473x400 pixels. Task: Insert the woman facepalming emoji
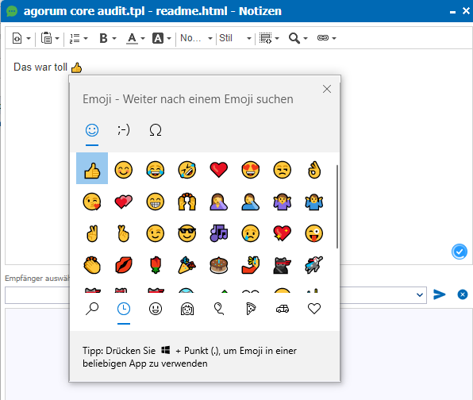219,202
